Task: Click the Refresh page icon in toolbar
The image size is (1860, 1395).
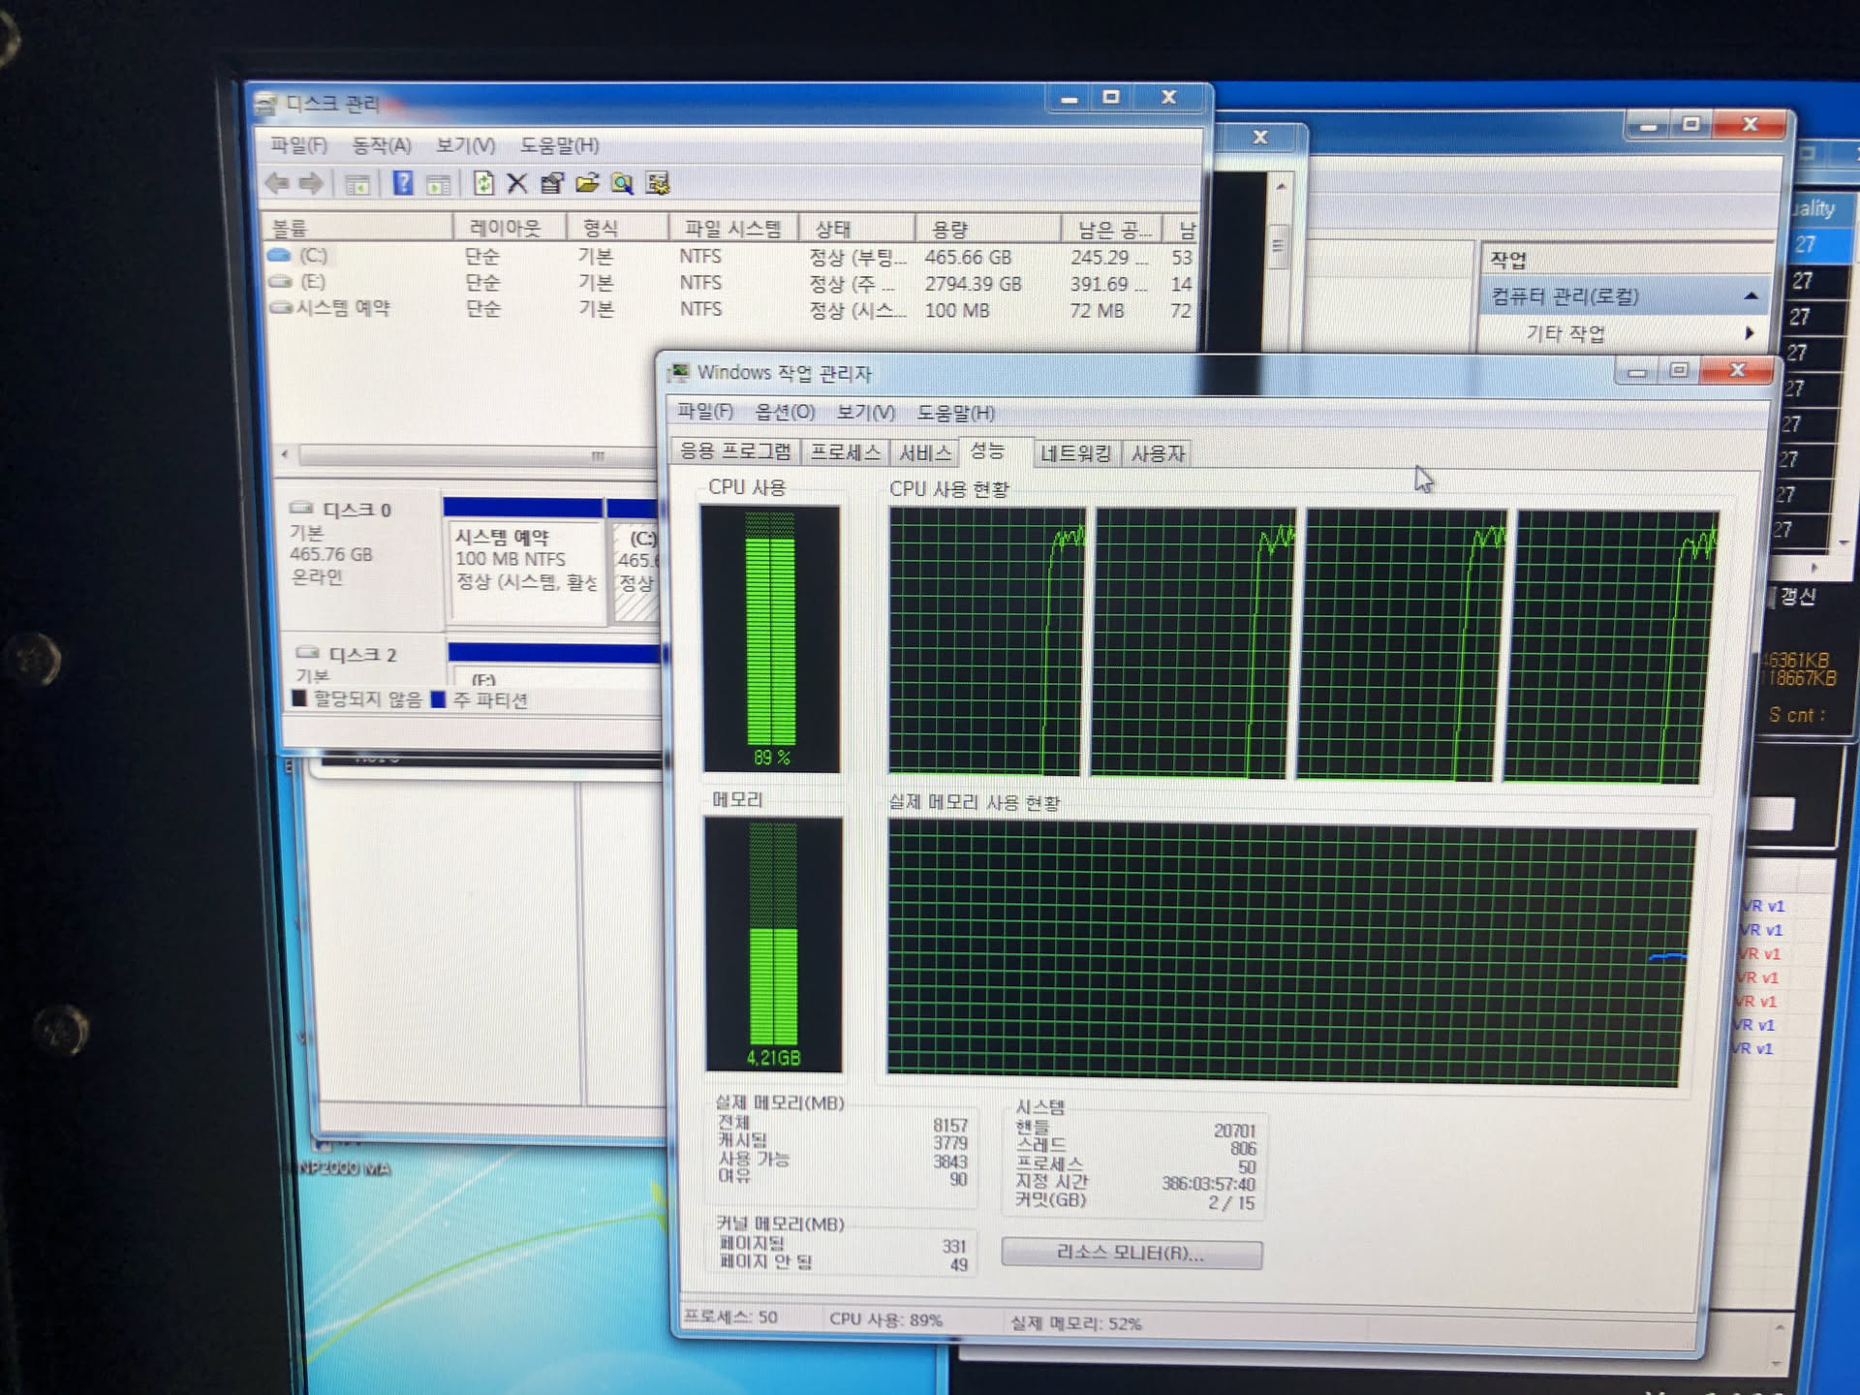Action: (x=482, y=183)
